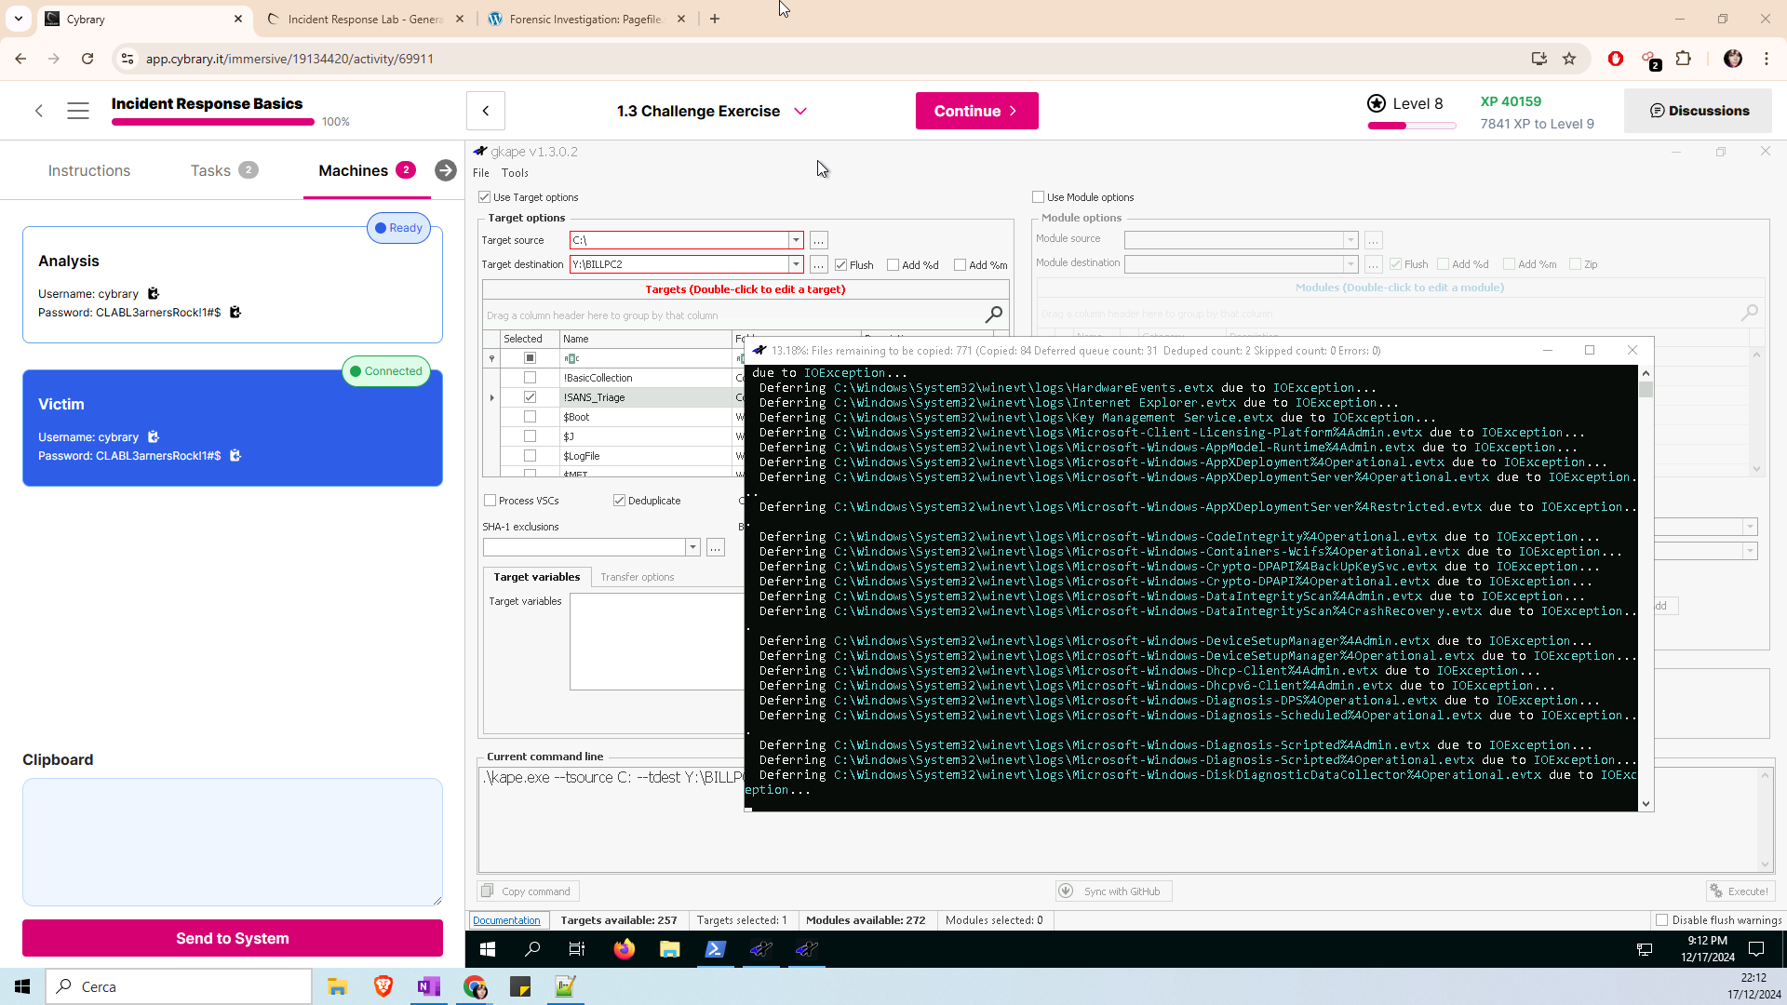This screenshot has width=1787, height=1005.
Task: Copy the Victim machine username
Action: (154, 437)
